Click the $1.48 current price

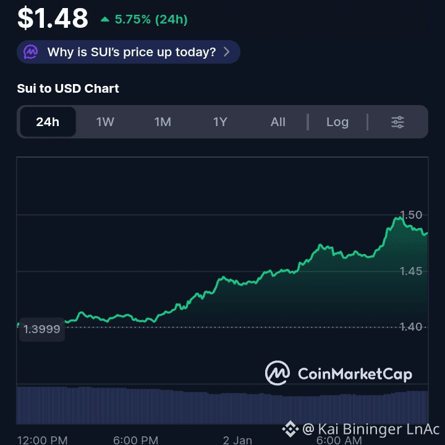(x=53, y=19)
